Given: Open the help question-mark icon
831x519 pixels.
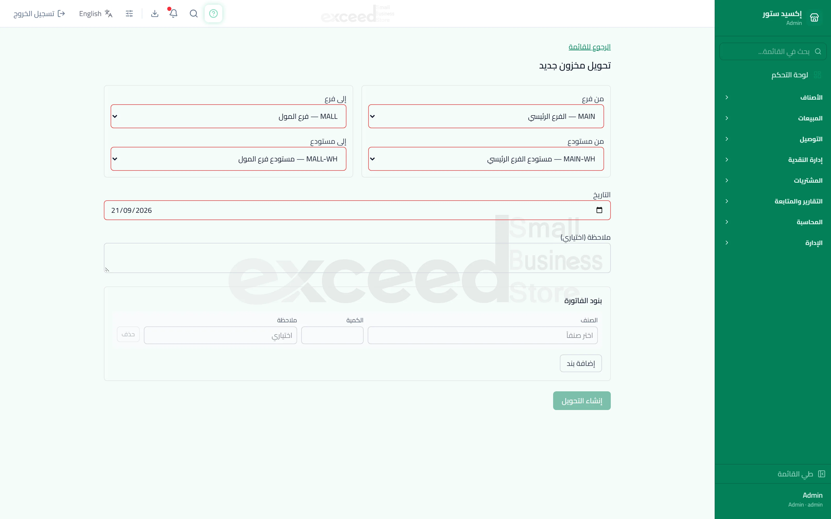Looking at the screenshot, I should click(213, 14).
